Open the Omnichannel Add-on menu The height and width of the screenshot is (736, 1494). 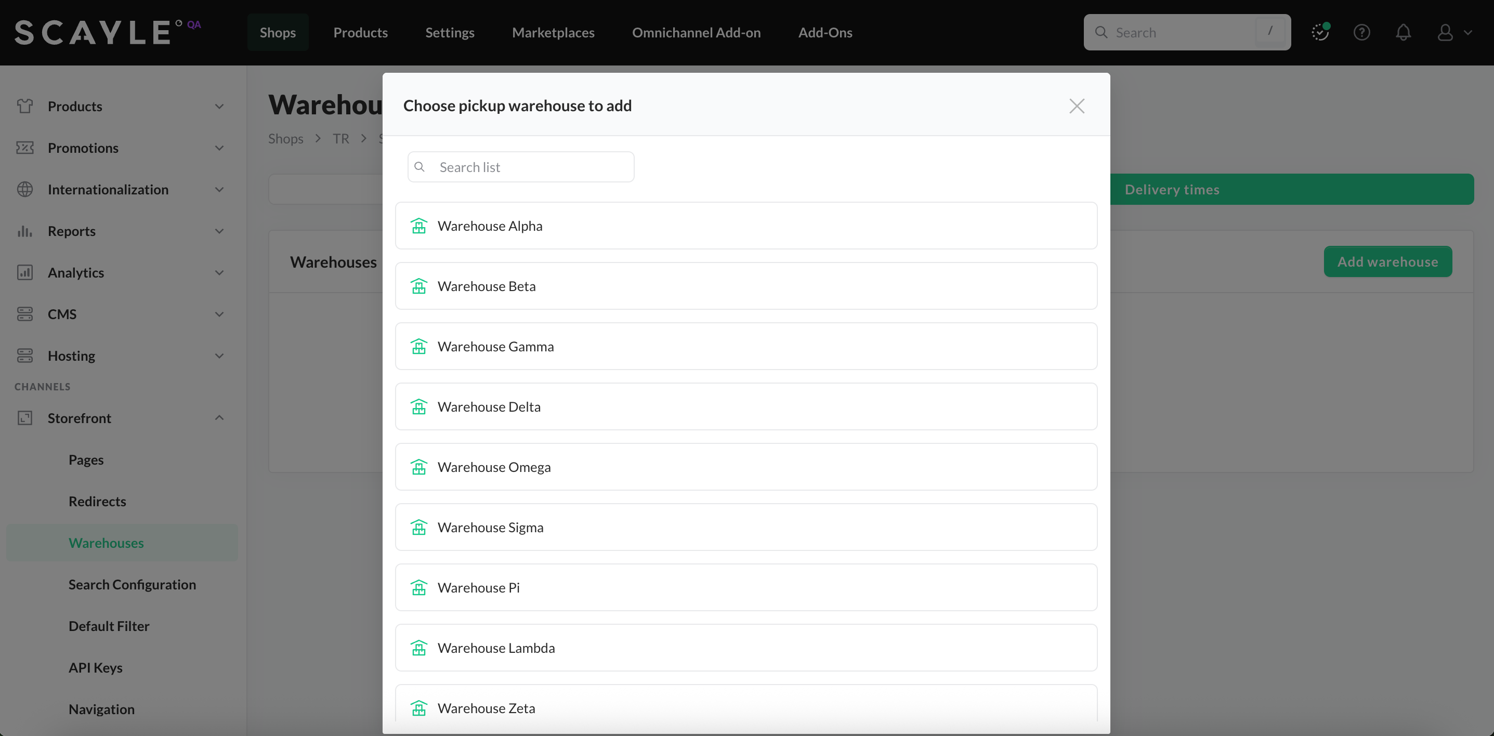pos(696,32)
